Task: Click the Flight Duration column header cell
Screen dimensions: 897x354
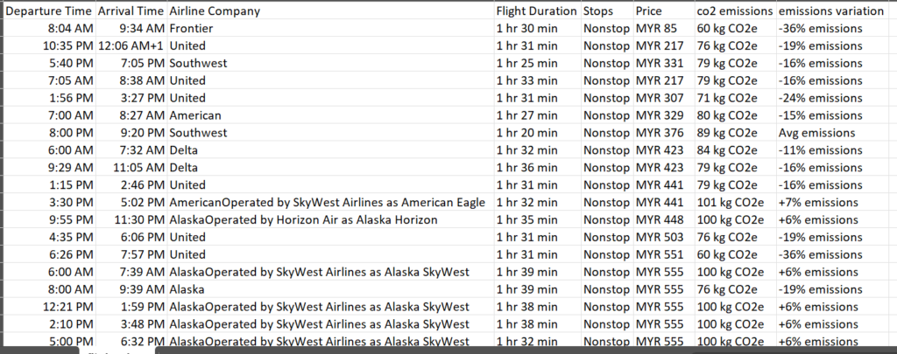Action: point(537,10)
